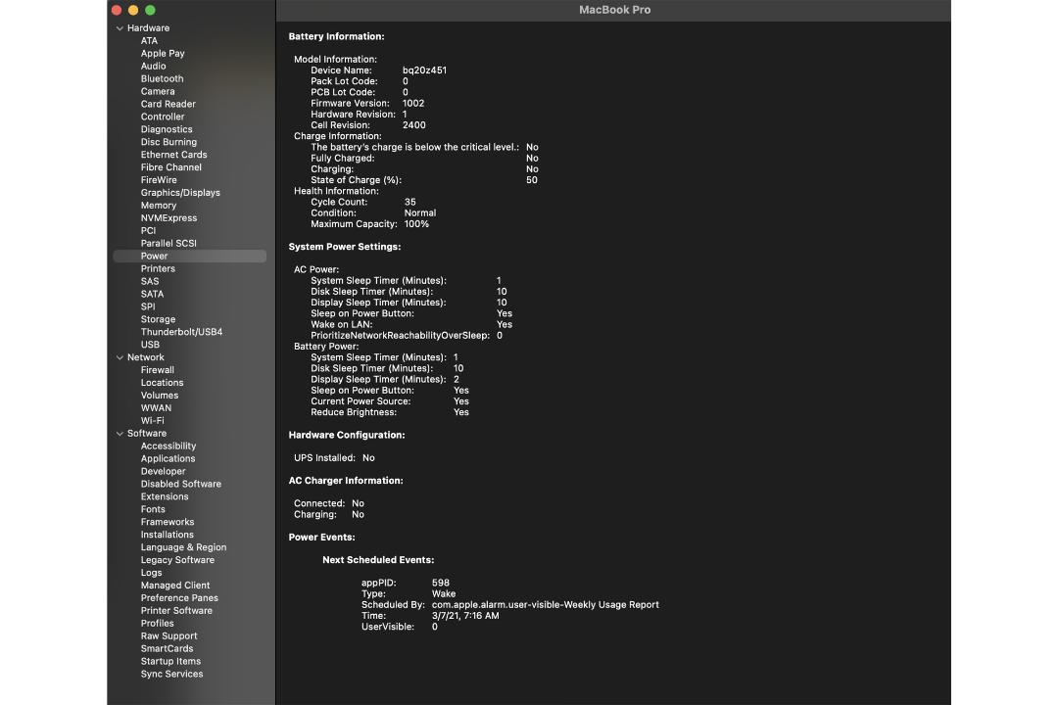Select Thunderbolt/USB4 in the sidebar

[x=181, y=332]
